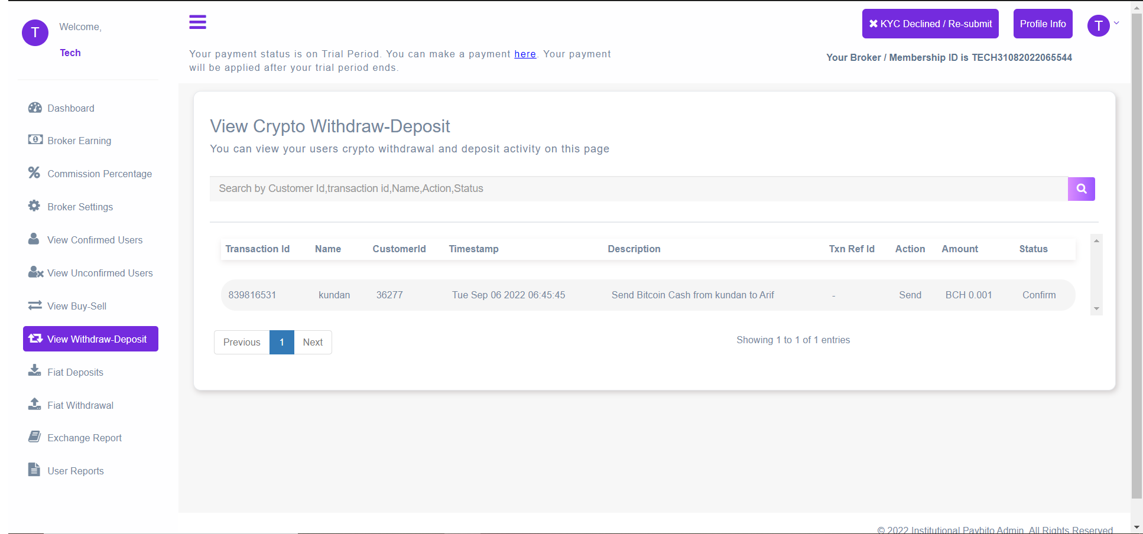This screenshot has height=534, width=1143.
Task: Click the Broker Earning dollar icon
Action: pyautogui.click(x=35, y=140)
